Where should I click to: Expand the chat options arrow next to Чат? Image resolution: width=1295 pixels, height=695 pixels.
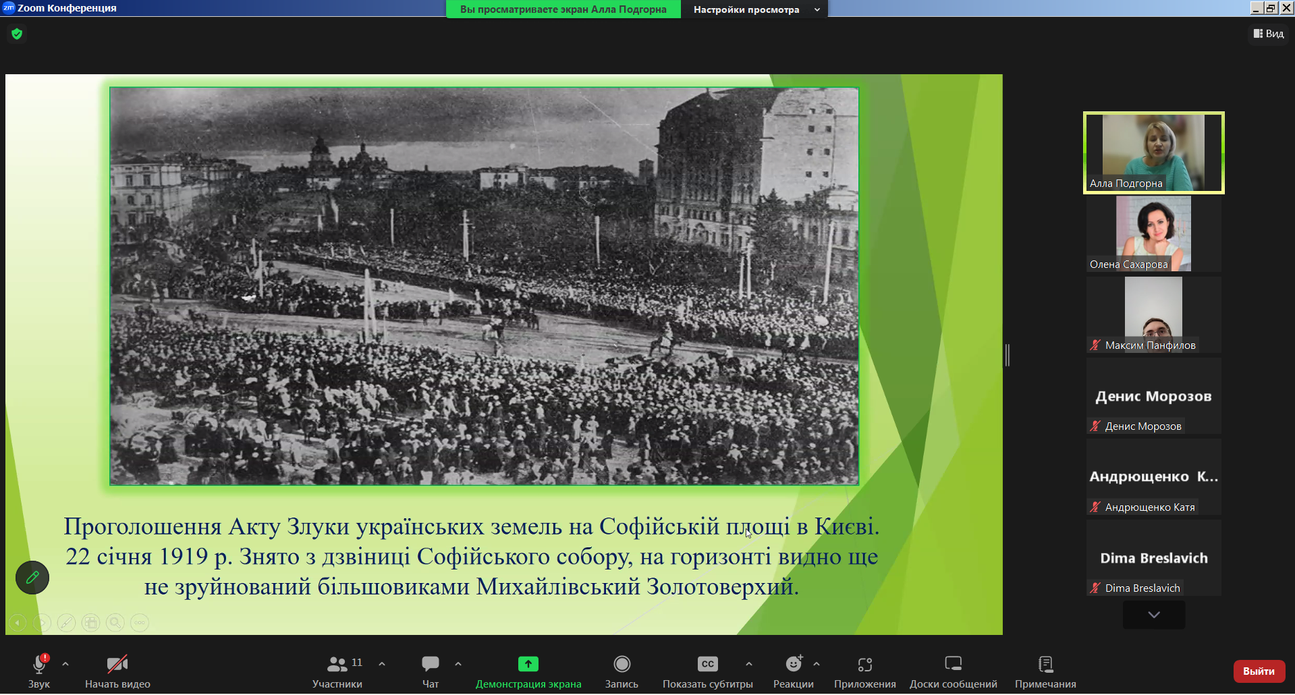point(458,664)
